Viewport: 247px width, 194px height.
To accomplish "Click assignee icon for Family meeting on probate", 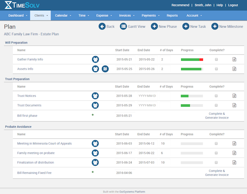I will pyautogui.click(x=96, y=153).
